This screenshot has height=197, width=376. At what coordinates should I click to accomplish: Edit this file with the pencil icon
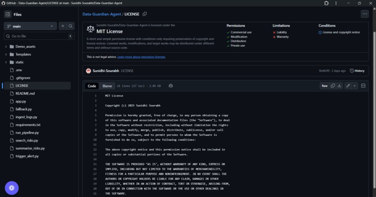coord(348,86)
